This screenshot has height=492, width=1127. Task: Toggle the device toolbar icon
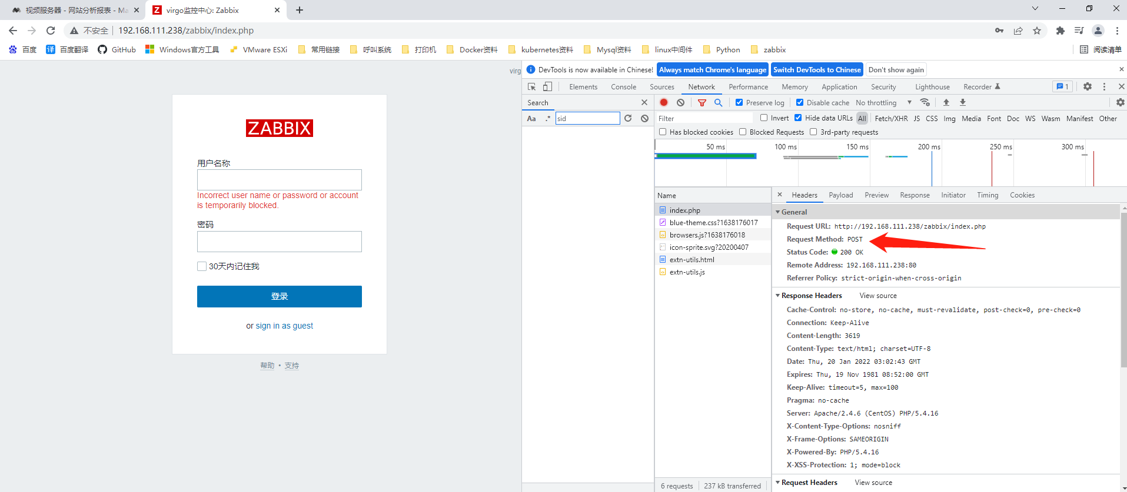pyautogui.click(x=547, y=86)
